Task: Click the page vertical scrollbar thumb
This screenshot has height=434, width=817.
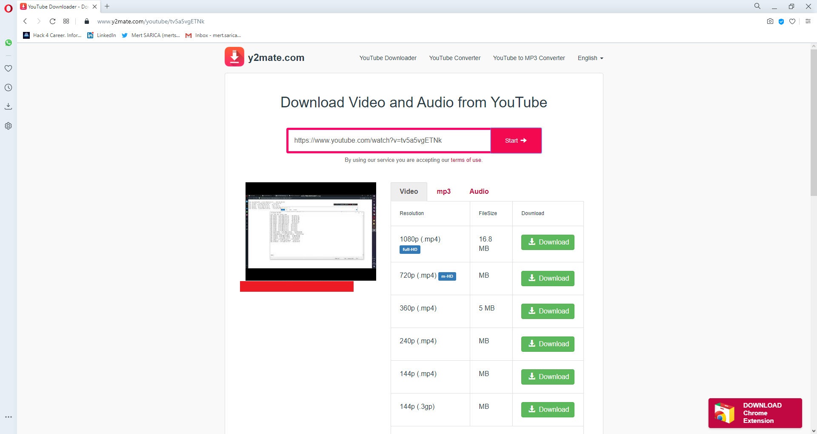Action: click(x=814, y=123)
